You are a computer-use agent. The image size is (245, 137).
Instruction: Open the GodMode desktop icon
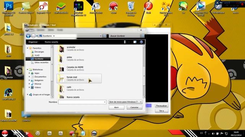pyautogui.click(x=26, y=116)
